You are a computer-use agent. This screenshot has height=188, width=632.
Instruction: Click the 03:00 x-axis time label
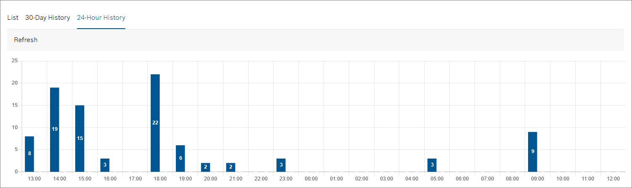point(387,179)
